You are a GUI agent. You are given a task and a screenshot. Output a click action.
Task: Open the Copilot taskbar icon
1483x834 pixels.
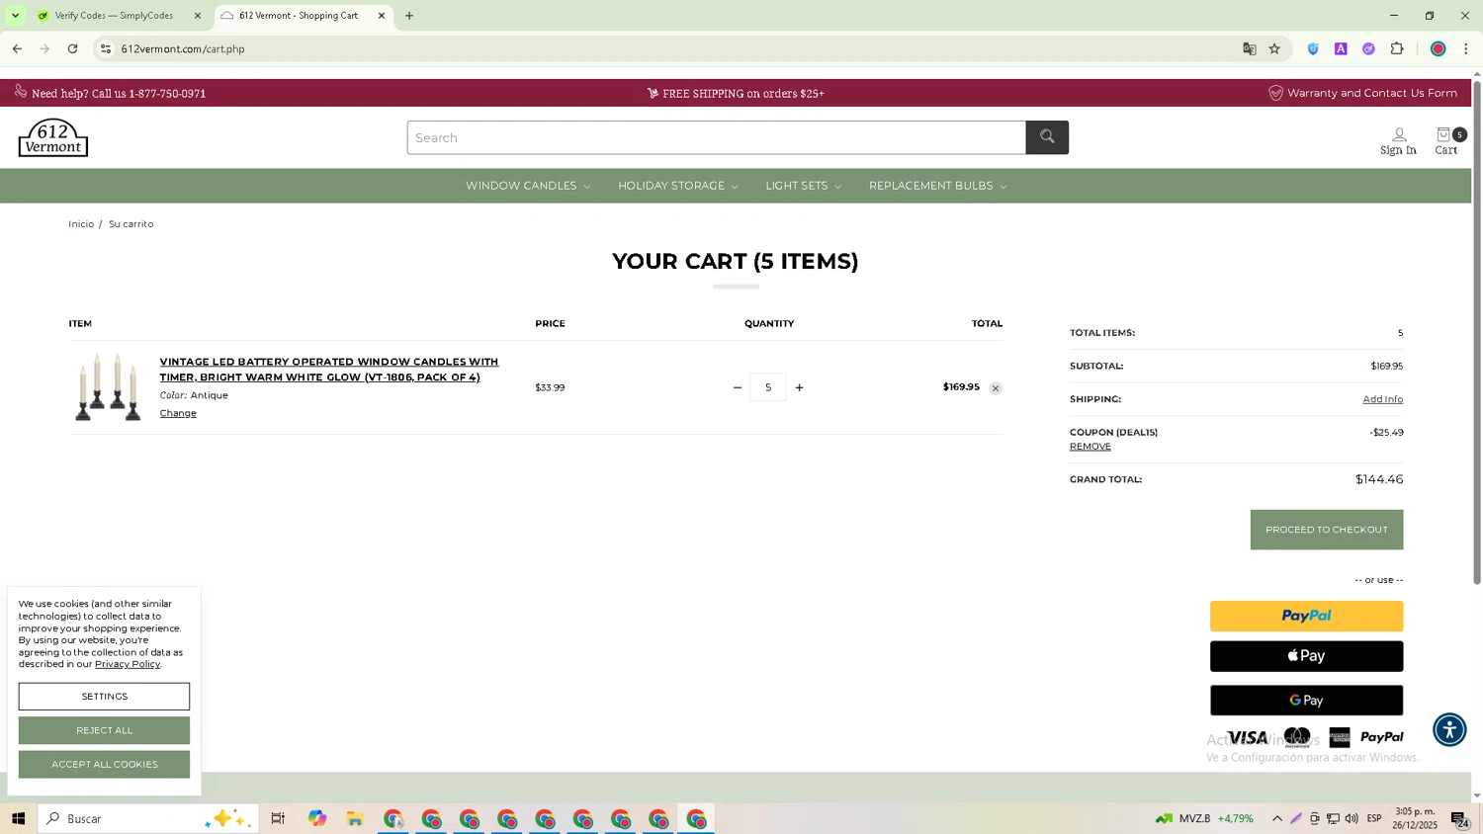pos(317,819)
